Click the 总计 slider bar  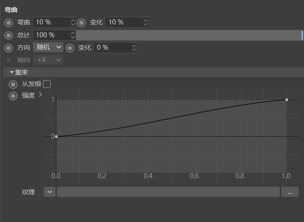189,35
